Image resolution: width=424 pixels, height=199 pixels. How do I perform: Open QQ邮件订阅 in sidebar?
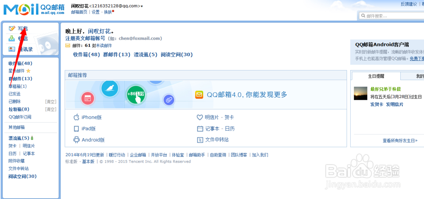click(x=20, y=117)
